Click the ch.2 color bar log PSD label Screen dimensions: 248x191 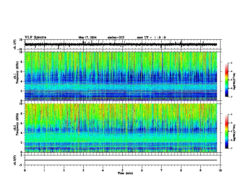[x=235, y=133]
